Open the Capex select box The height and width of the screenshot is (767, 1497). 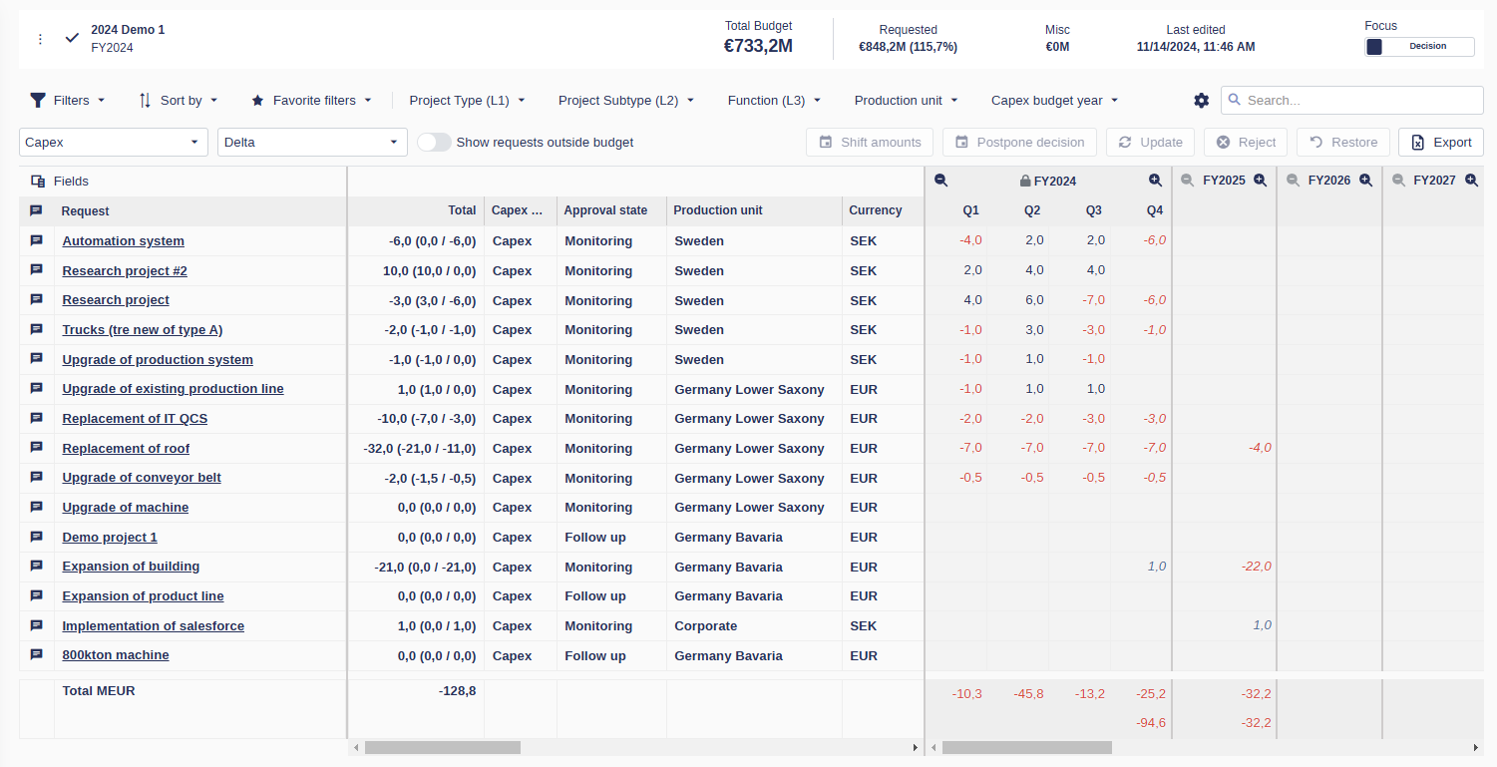(x=114, y=142)
